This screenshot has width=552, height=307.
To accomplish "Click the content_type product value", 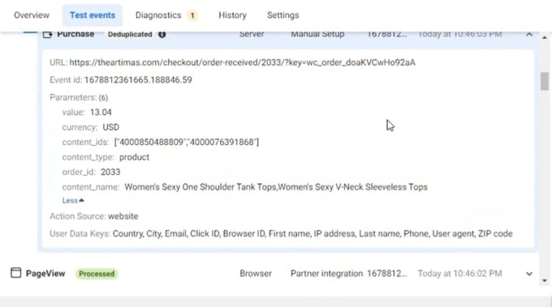I will coord(134,157).
